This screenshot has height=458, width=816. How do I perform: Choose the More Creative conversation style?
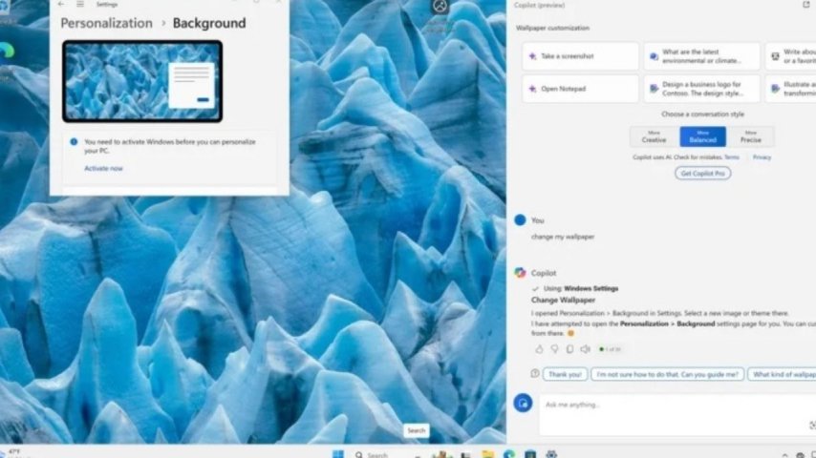tap(654, 136)
